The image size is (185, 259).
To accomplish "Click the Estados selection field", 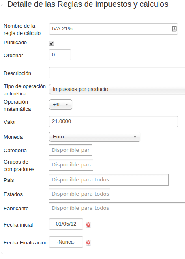I will 80,194.
